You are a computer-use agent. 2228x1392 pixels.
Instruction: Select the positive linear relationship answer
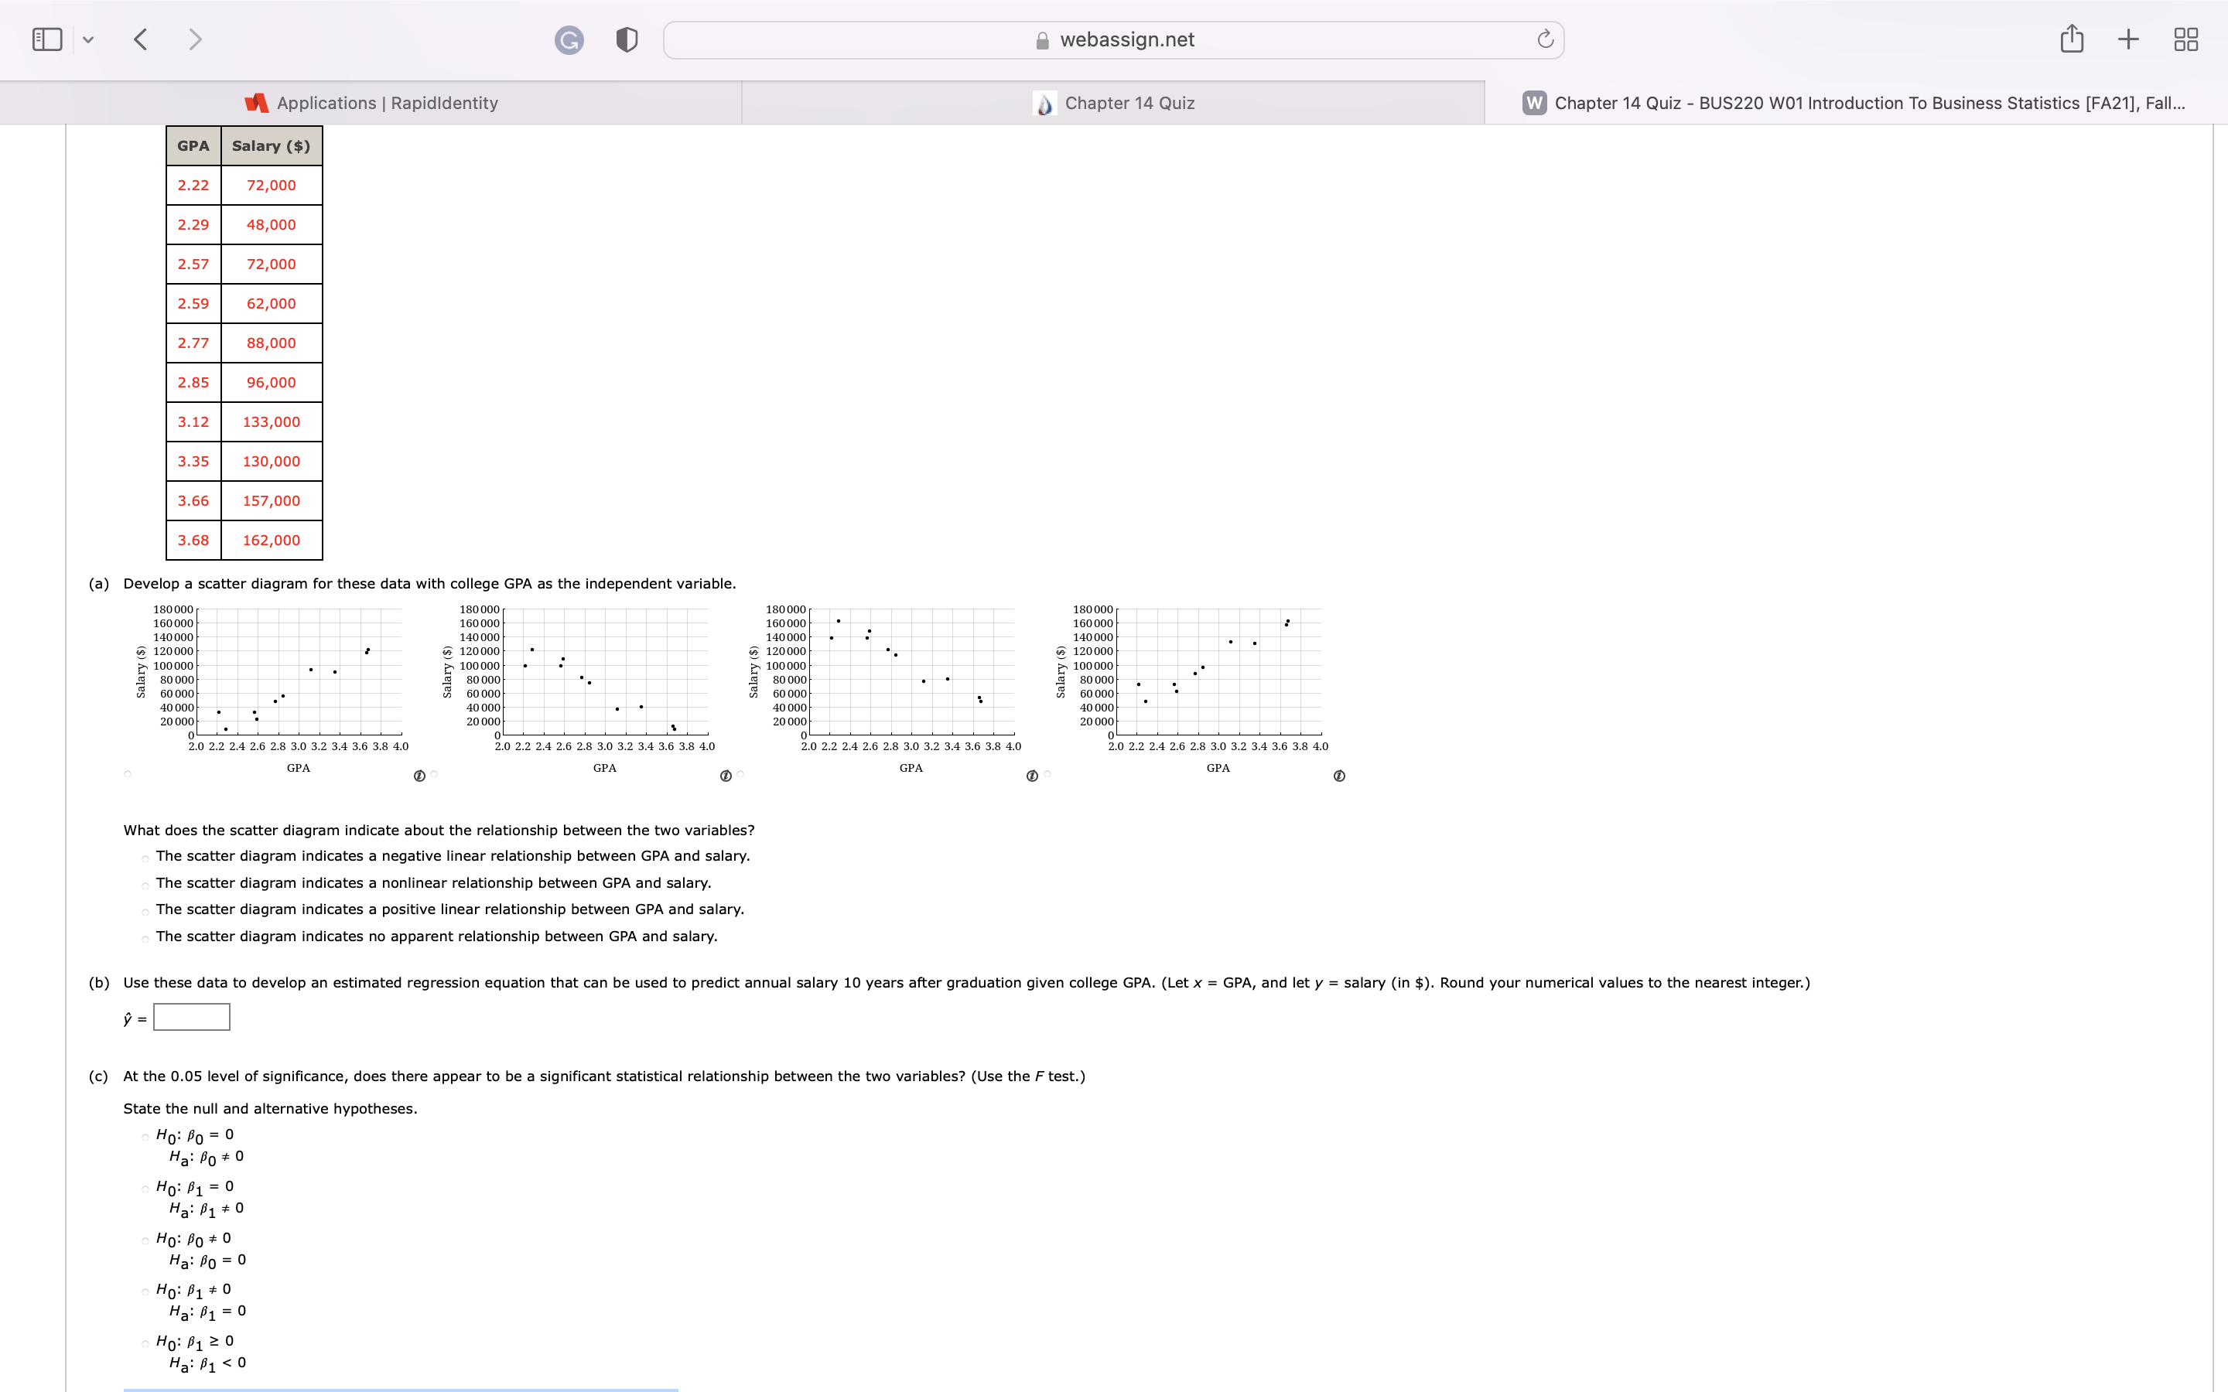tap(145, 910)
